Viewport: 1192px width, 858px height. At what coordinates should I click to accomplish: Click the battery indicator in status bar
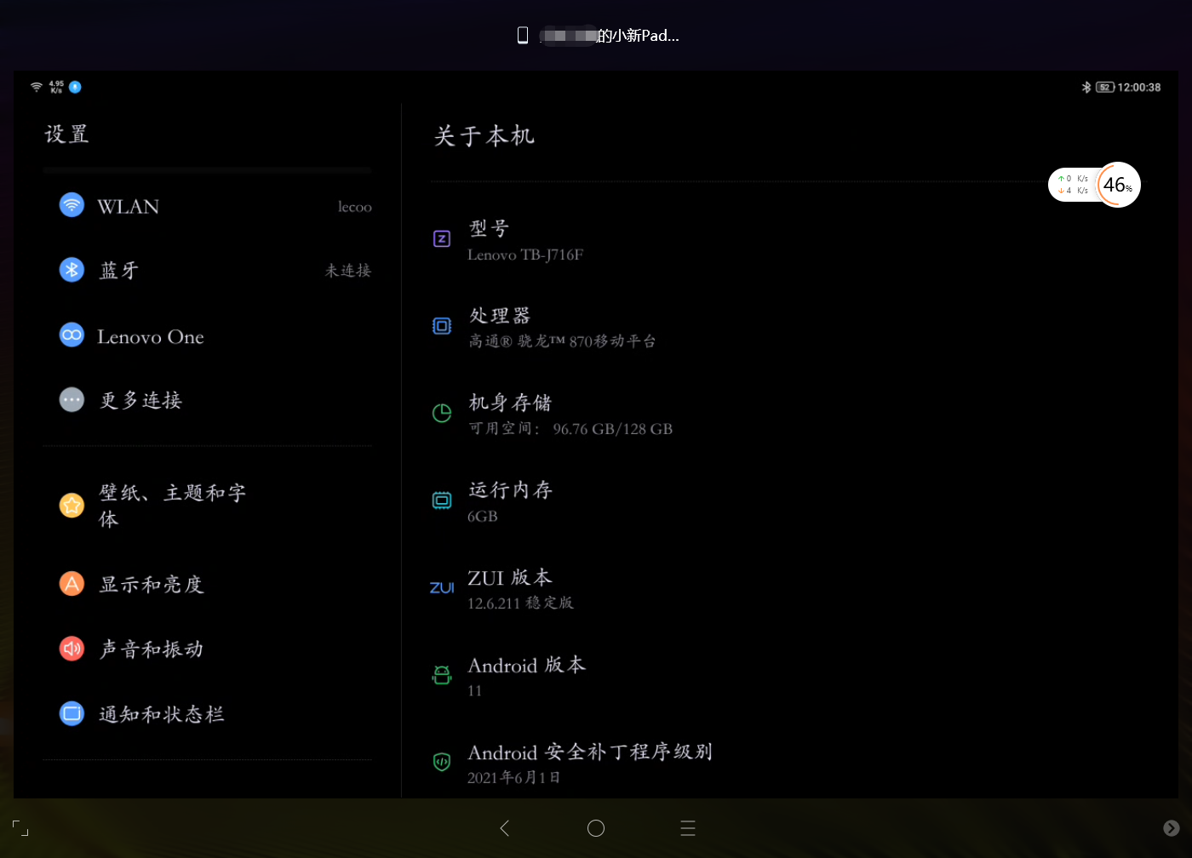point(1105,87)
